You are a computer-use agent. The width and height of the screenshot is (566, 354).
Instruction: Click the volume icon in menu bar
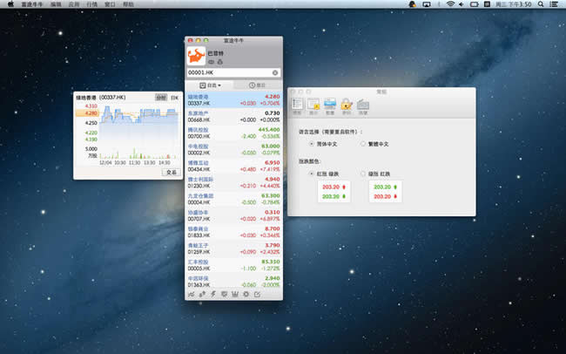click(462, 4)
